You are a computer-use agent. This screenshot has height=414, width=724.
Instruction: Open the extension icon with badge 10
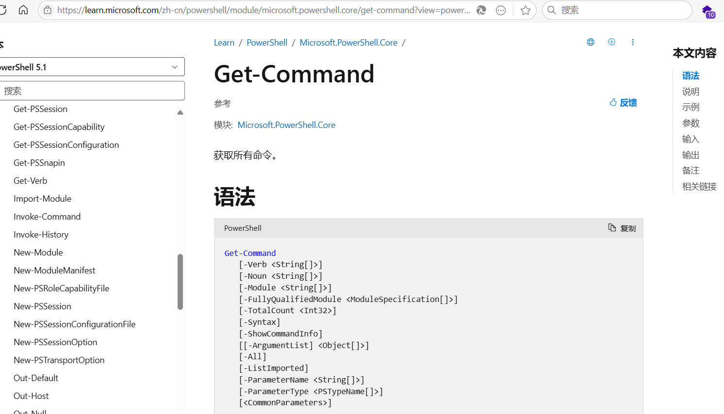click(708, 11)
